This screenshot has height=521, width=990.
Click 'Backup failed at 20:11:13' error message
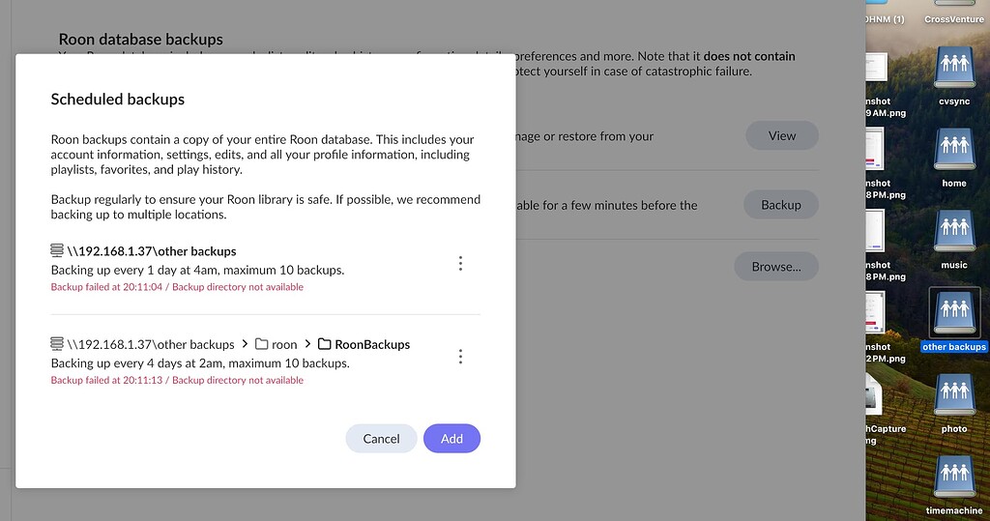pos(177,380)
